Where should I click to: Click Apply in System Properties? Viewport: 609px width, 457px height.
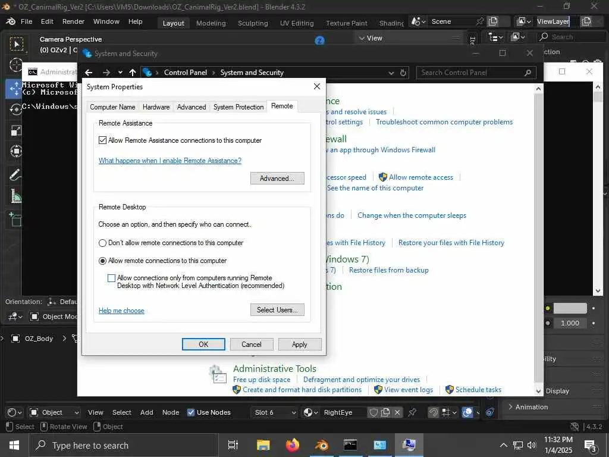pyautogui.click(x=300, y=345)
